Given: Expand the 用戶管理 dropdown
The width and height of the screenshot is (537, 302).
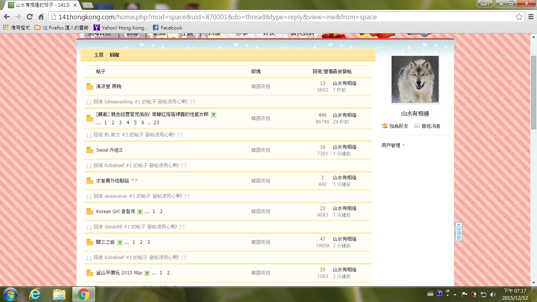Looking at the screenshot, I should click(x=393, y=145).
